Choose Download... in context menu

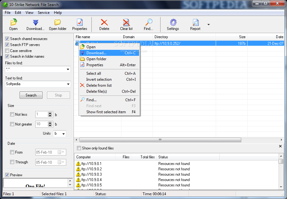click(x=109, y=53)
